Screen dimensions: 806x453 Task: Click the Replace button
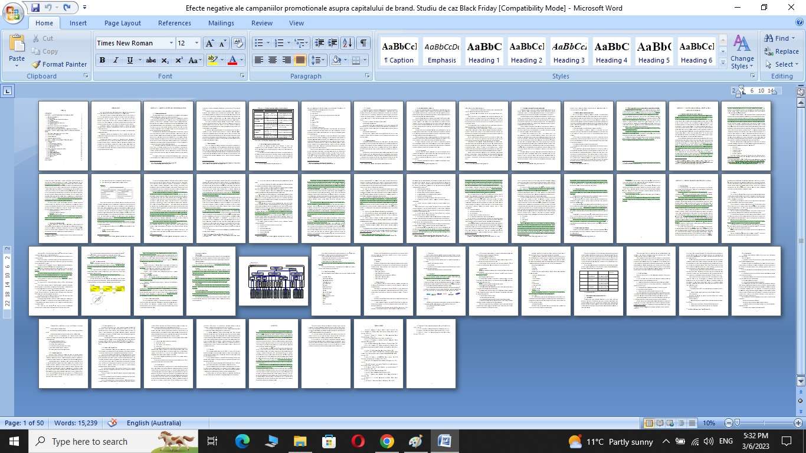coord(781,51)
